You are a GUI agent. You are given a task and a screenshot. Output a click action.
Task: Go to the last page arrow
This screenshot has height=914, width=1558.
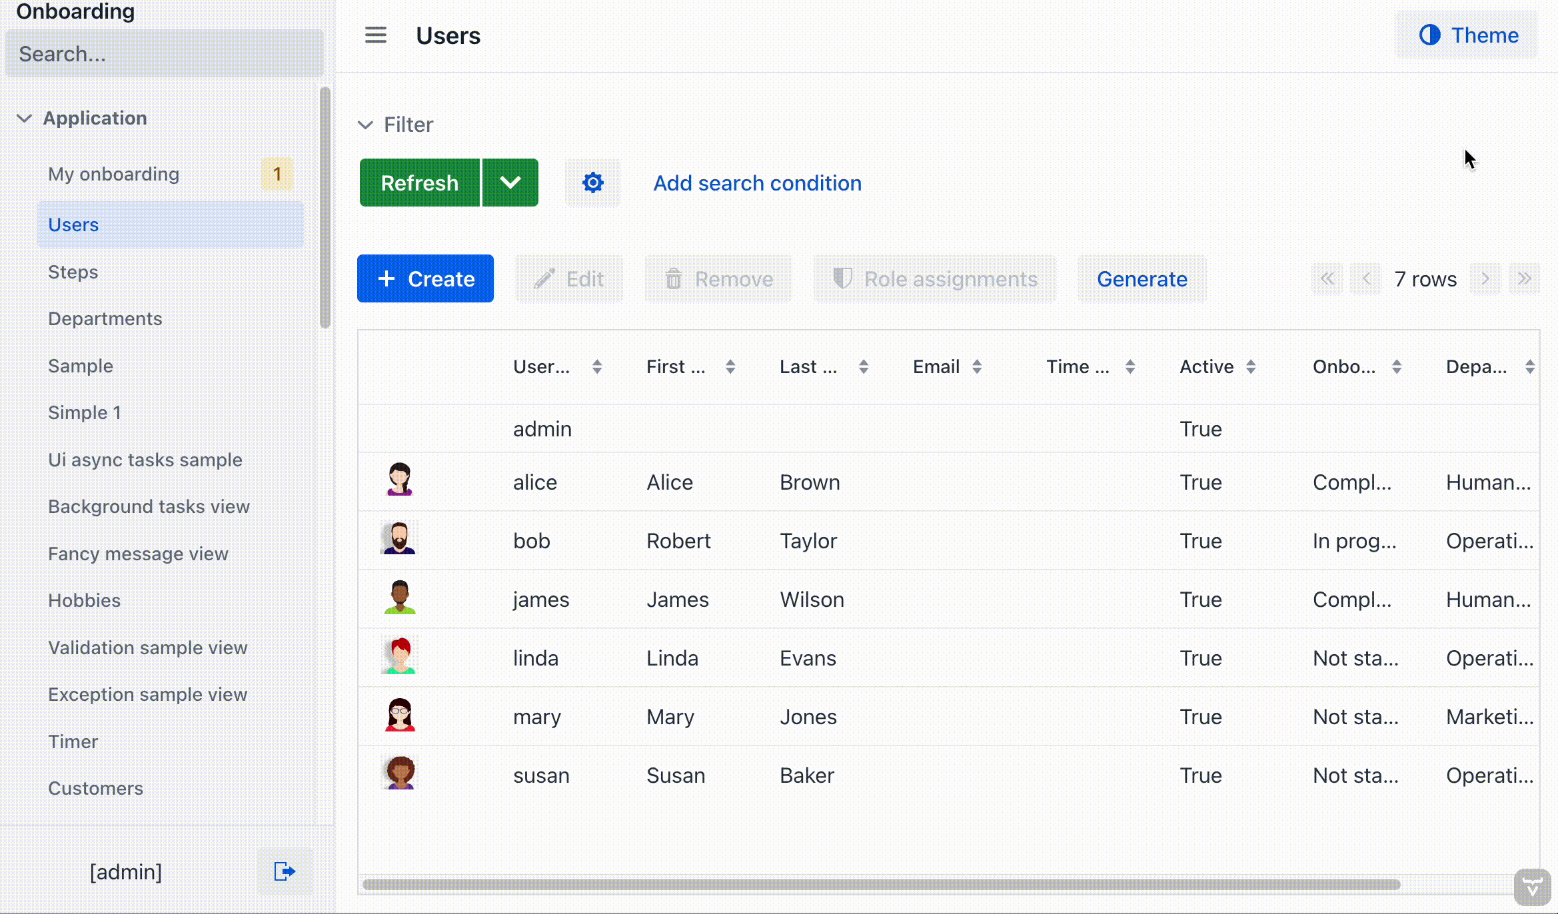(x=1524, y=278)
